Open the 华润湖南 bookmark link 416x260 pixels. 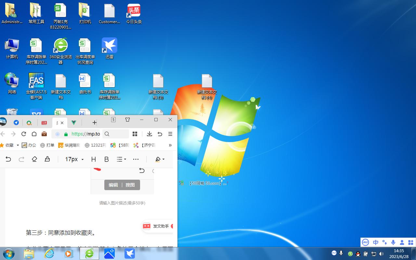69,145
